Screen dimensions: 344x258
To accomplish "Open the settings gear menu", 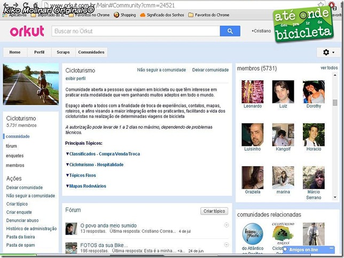I will click(x=329, y=52).
